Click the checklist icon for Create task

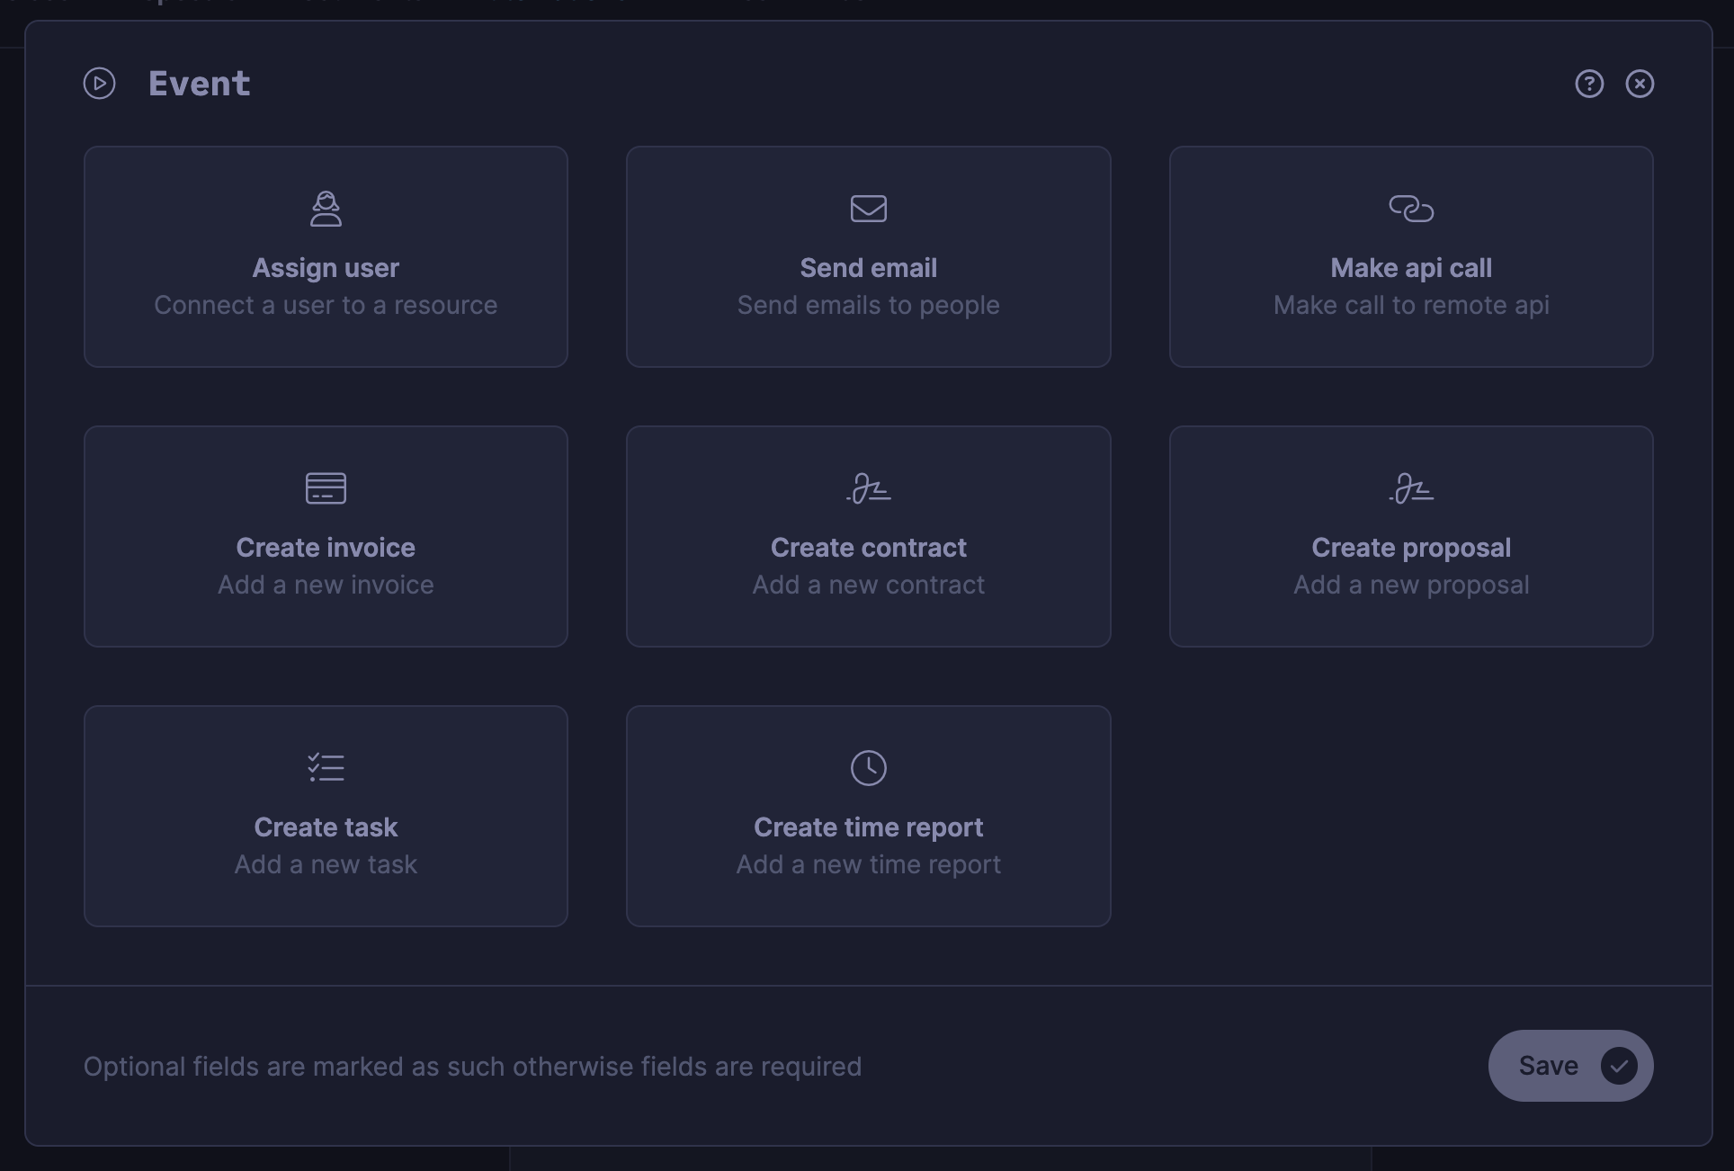tap(326, 768)
